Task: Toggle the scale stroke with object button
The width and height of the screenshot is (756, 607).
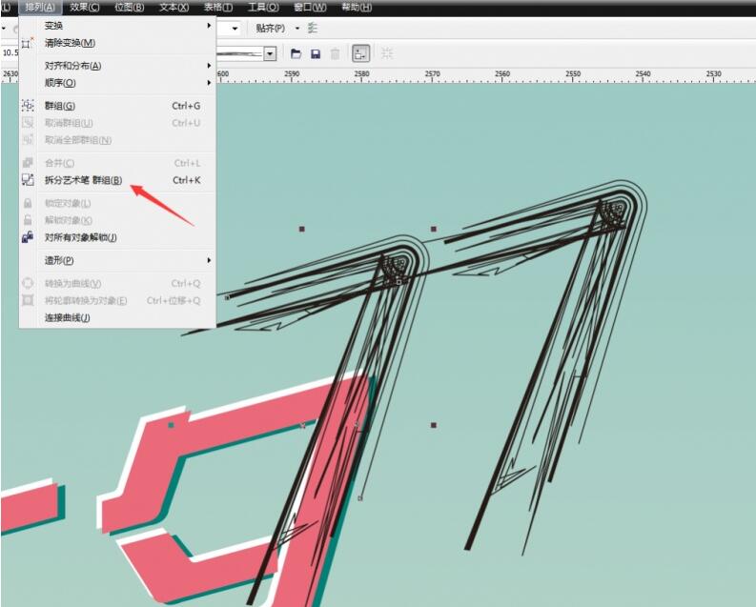Action: 360,53
